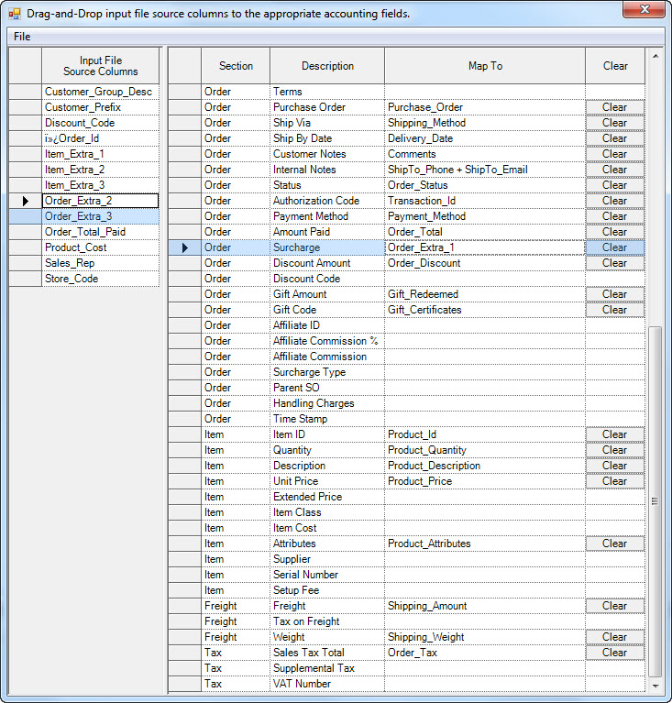Viewport: 672px width, 703px height.
Task: Select the Item_Extra_2 source column
Action: pyautogui.click(x=101, y=170)
